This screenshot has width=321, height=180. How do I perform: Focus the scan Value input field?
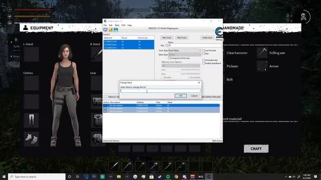[x=195, y=45]
